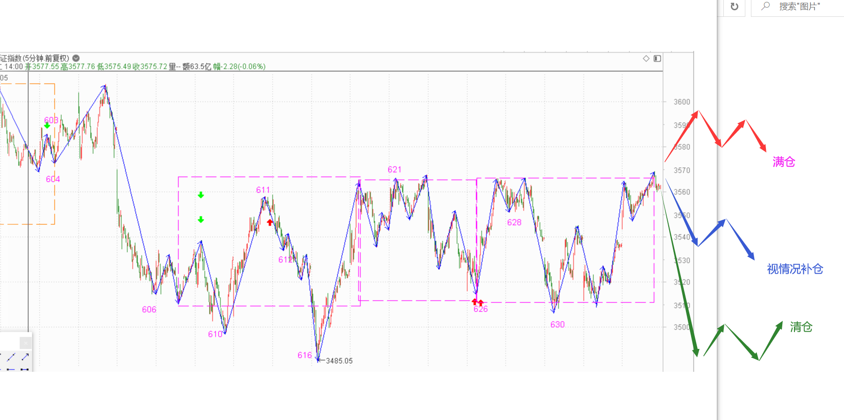This screenshot has width=844, height=420.
Task: Open the chart title dropdown arrow
Action: pyautogui.click(x=76, y=58)
